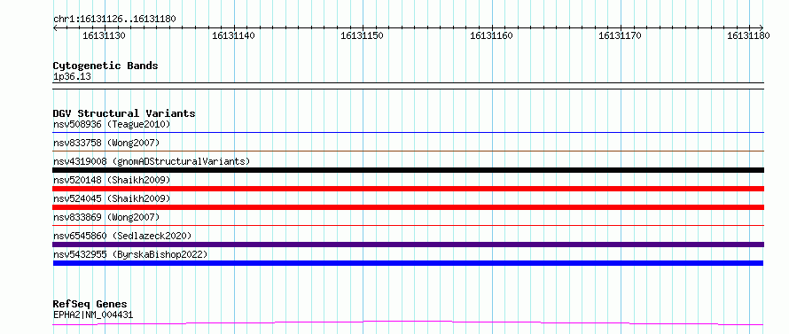The width and height of the screenshot is (789, 334).
Task: Select the 1p36.13 band label
Action: (72, 77)
